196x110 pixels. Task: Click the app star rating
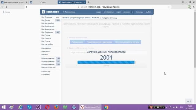96,18
